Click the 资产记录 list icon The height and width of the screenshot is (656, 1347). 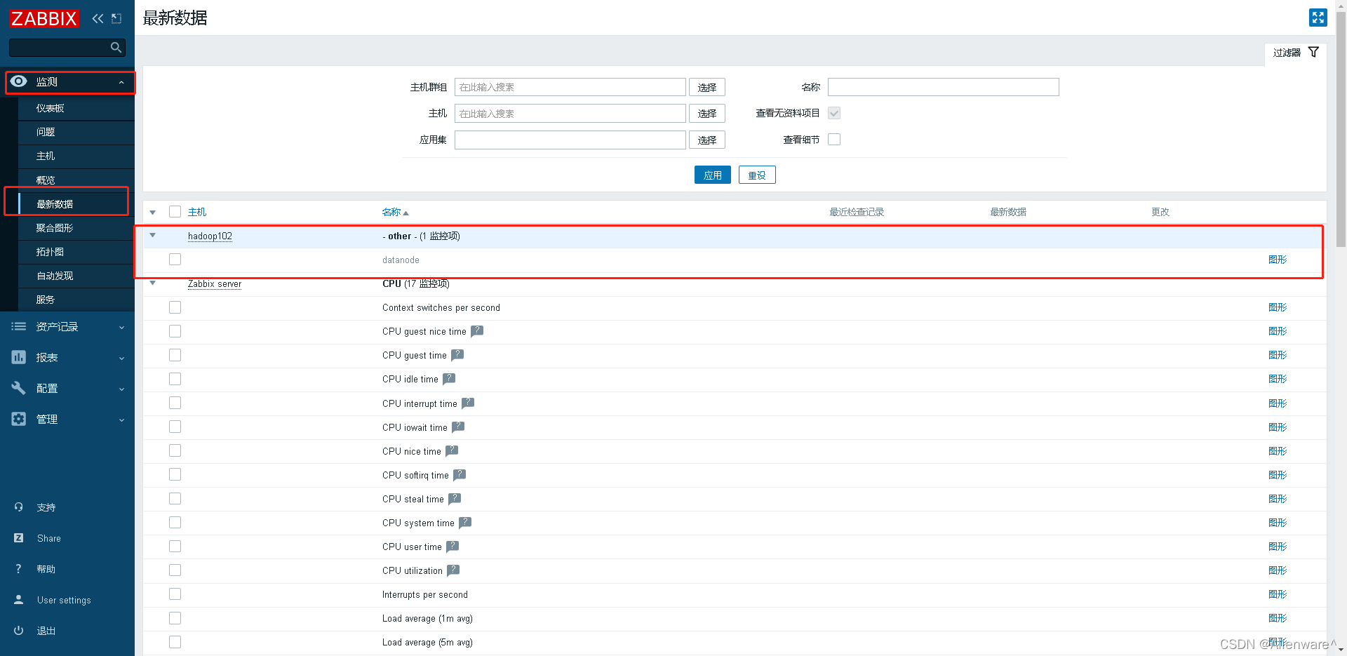point(19,326)
